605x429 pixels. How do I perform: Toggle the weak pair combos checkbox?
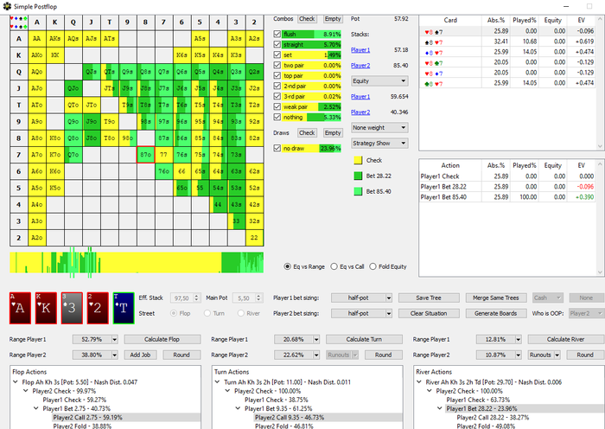[277, 106]
